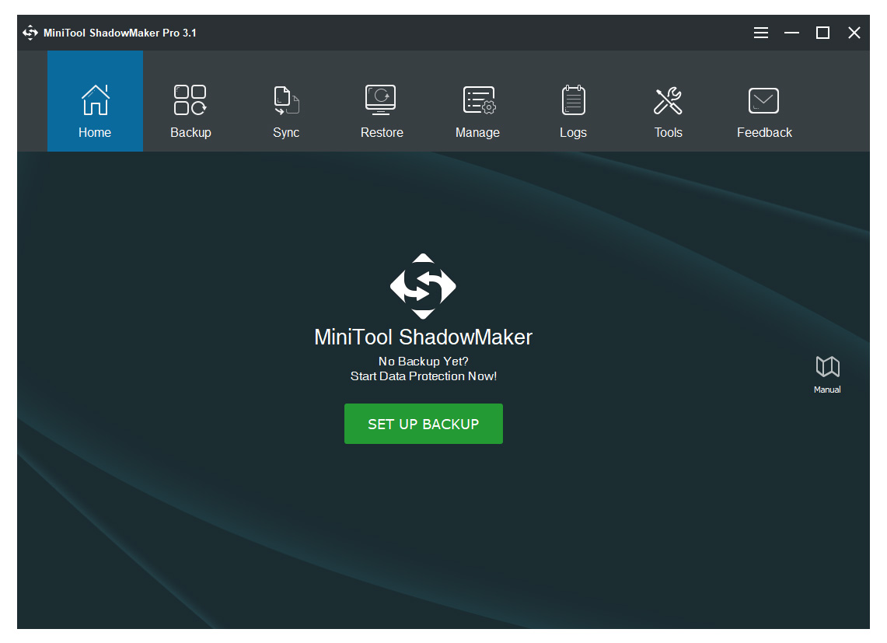The width and height of the screenshot is (887, 643).
Task: View the Logs clipboard icon
Action: tap(573, 100)
